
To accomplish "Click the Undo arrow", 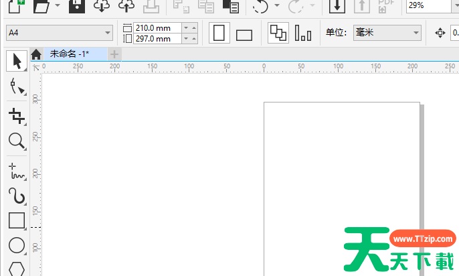I will point(260,6).
